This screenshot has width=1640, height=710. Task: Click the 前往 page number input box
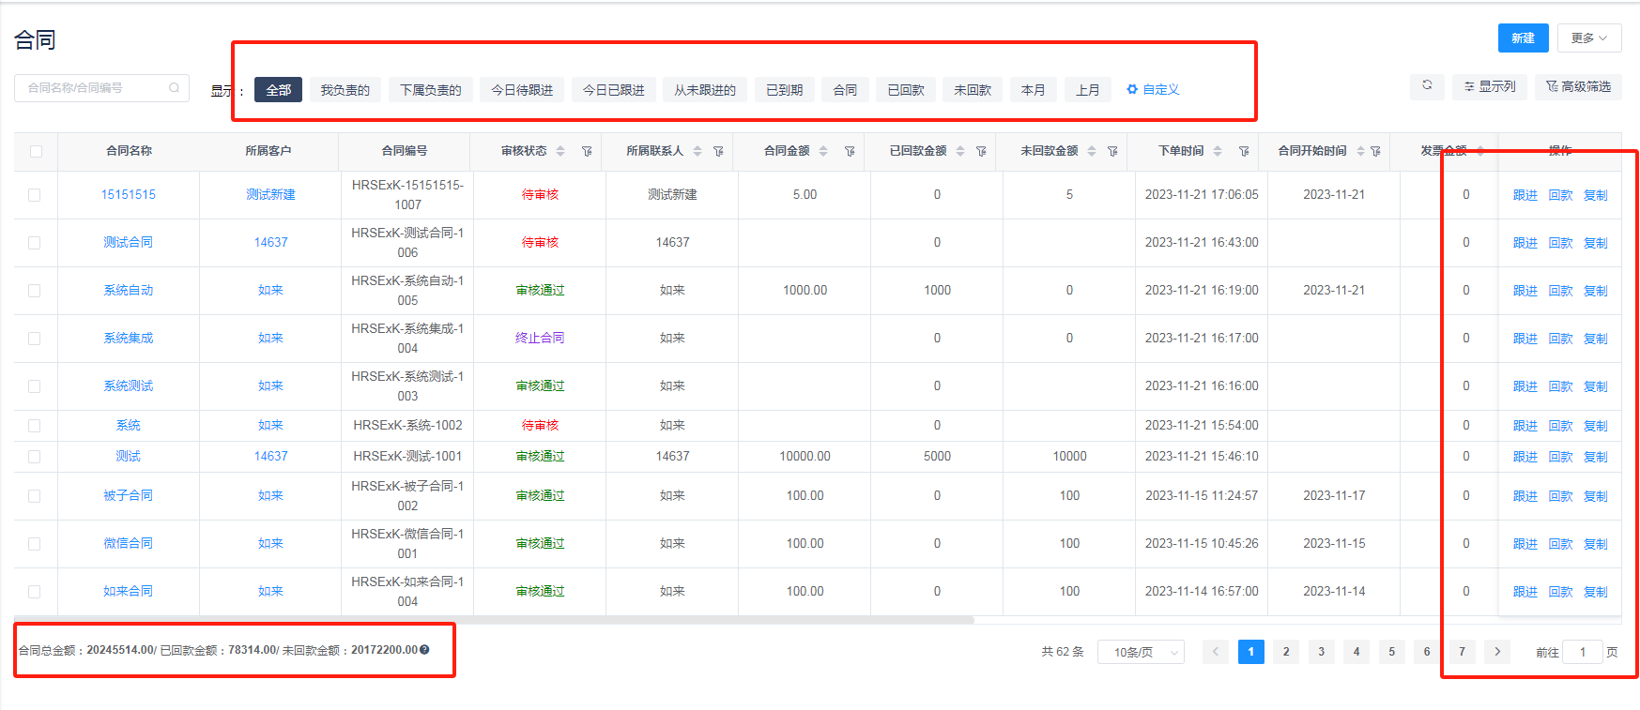tap(1582, 652)
